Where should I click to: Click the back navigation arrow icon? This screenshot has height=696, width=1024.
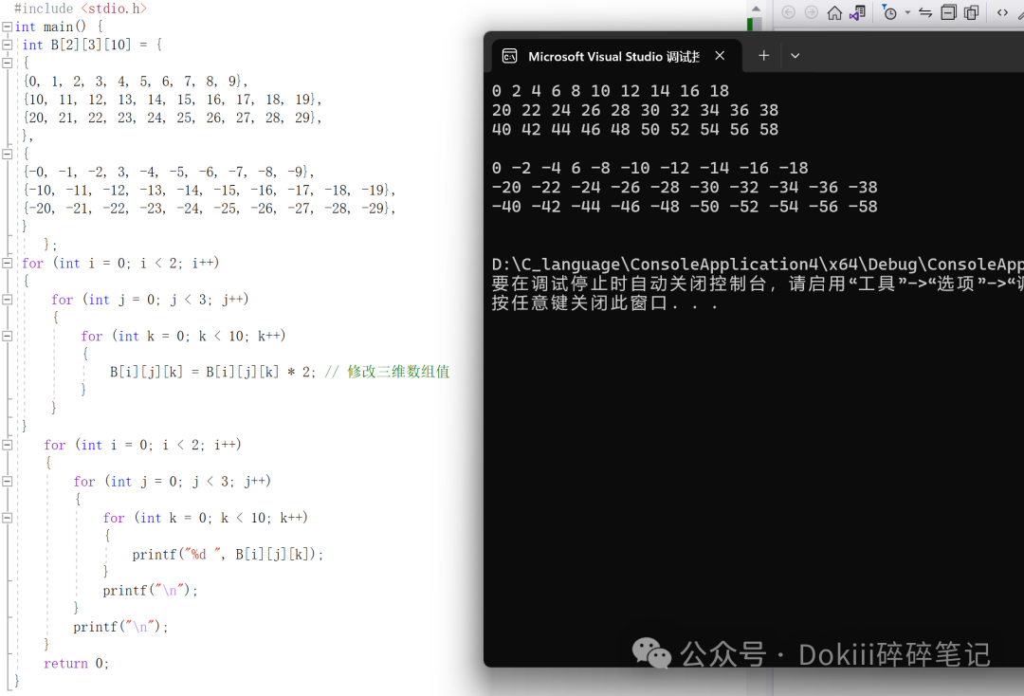pos(789,12)
